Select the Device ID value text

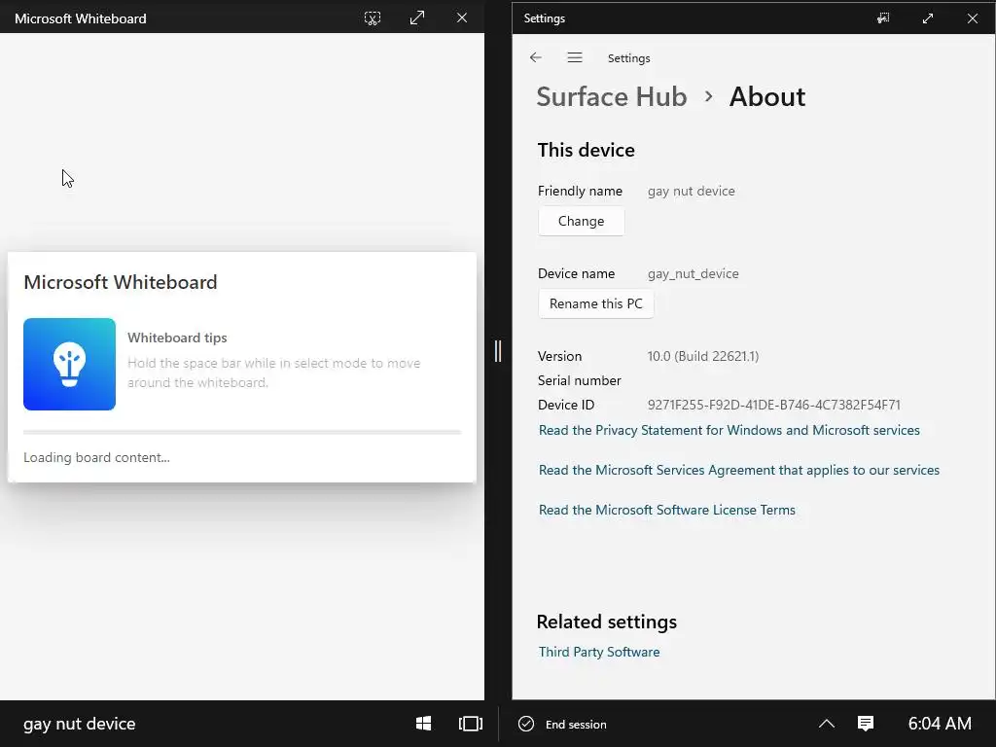pos(773,405)
